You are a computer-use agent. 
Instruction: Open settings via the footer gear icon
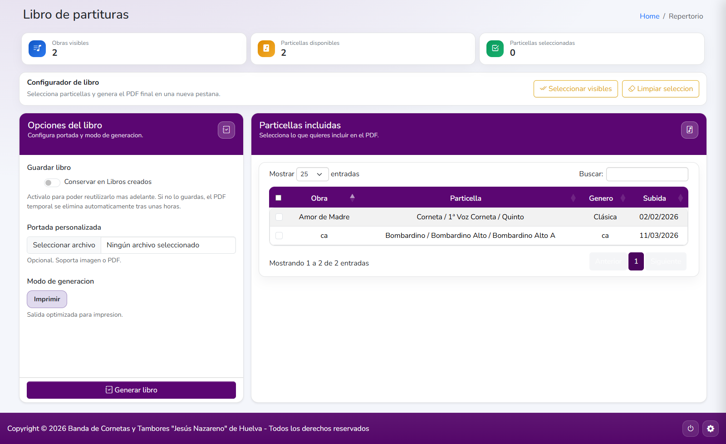pyautogui.click(x=711, y=429)
